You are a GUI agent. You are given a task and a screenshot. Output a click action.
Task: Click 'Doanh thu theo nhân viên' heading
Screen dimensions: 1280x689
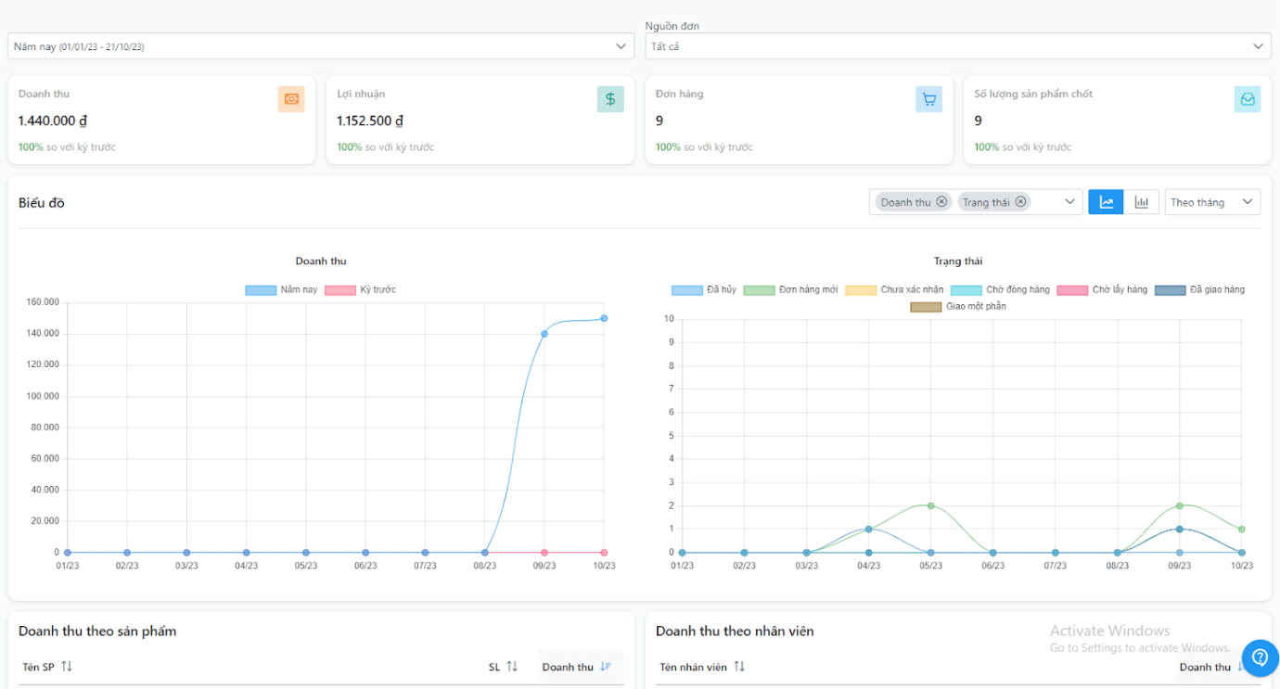pyautogui.click(x=735, y=632)
